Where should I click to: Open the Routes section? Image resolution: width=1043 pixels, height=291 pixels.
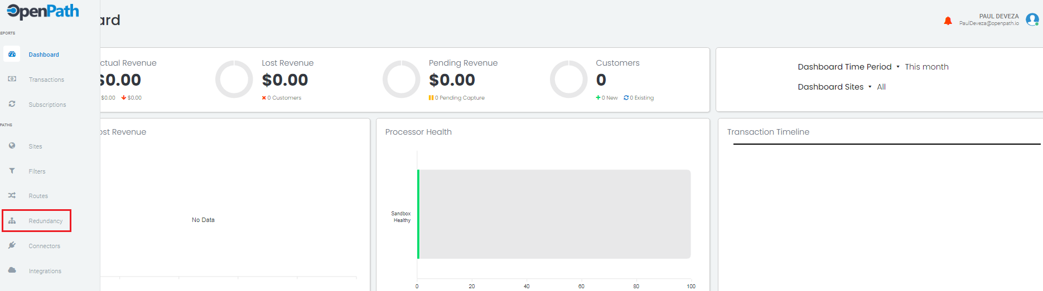[x=38, y=196]
